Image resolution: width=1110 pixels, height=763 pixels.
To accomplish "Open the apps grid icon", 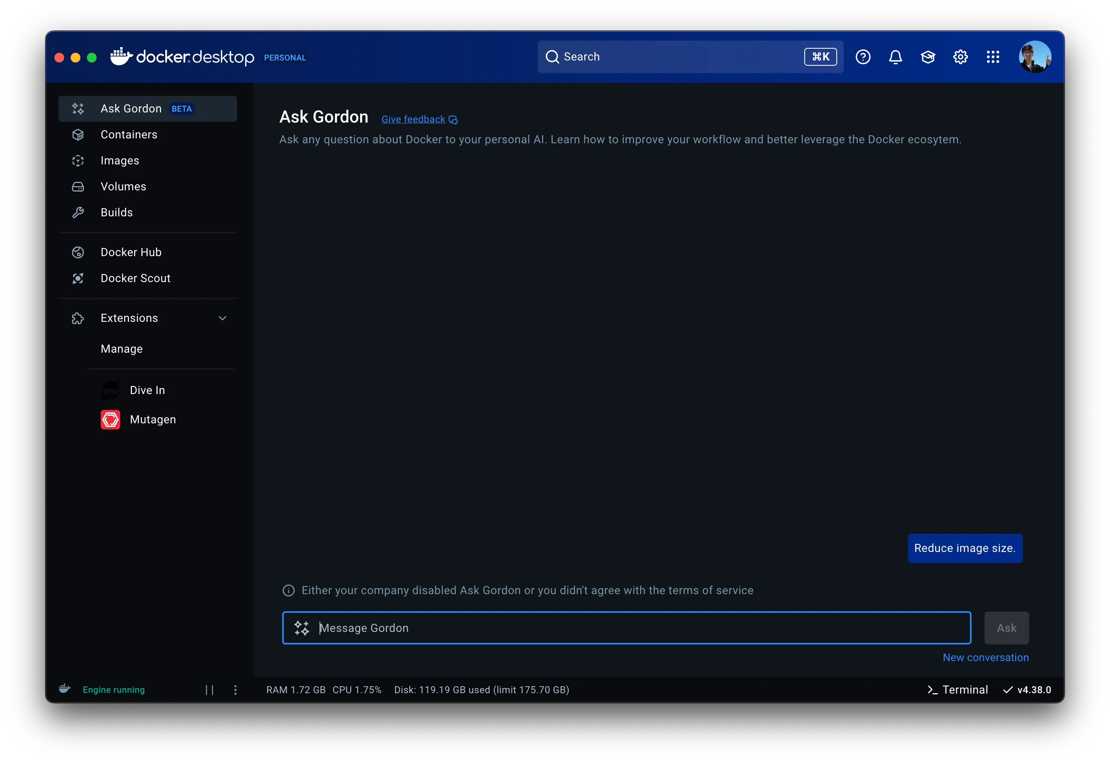I will point(993,57).
